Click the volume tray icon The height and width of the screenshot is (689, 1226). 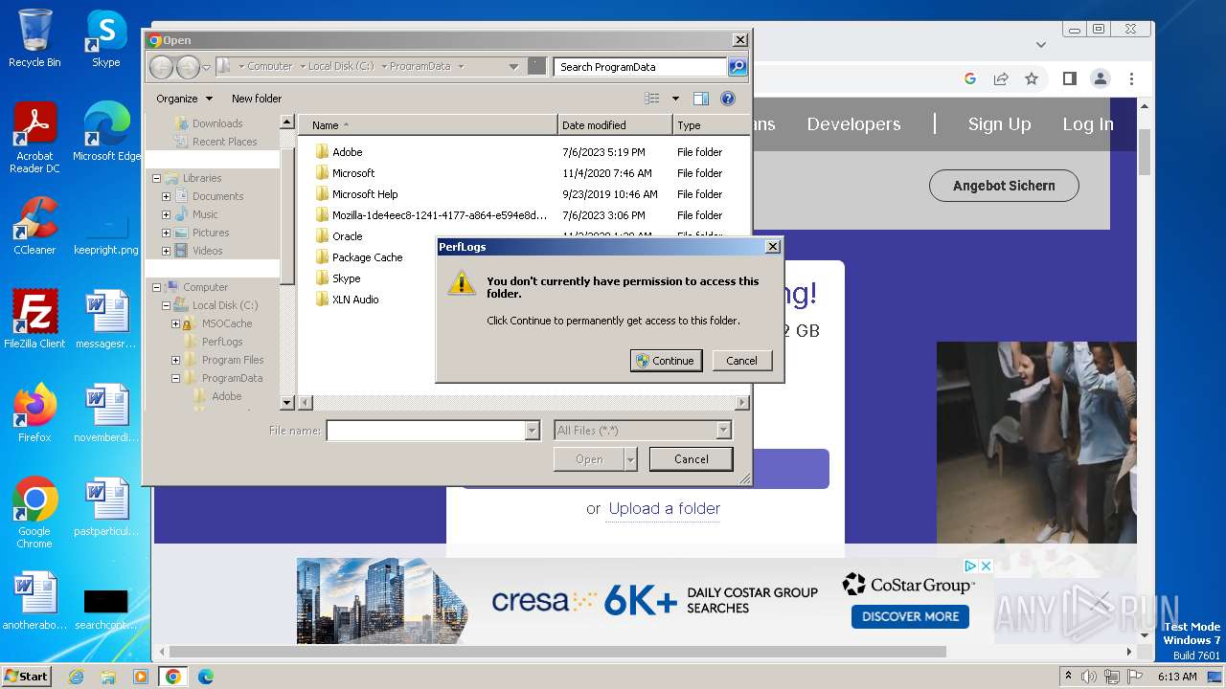tap(1089, 677)
